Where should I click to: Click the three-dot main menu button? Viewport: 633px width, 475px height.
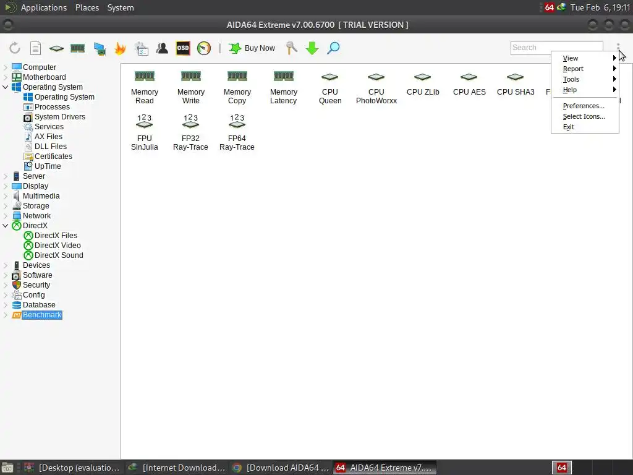pyautogui.click(x=618, y=48)
